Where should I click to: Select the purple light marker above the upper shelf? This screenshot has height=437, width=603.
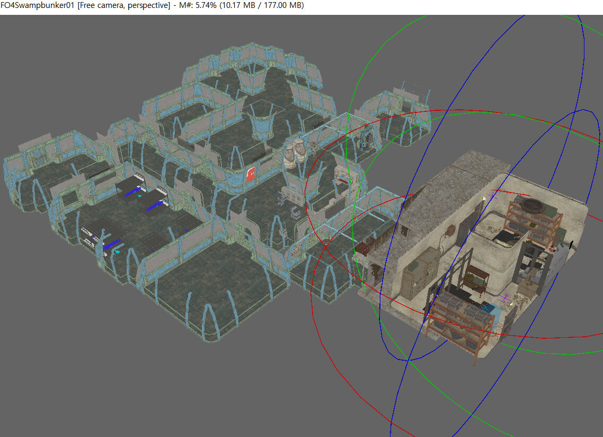click(493, 196)
